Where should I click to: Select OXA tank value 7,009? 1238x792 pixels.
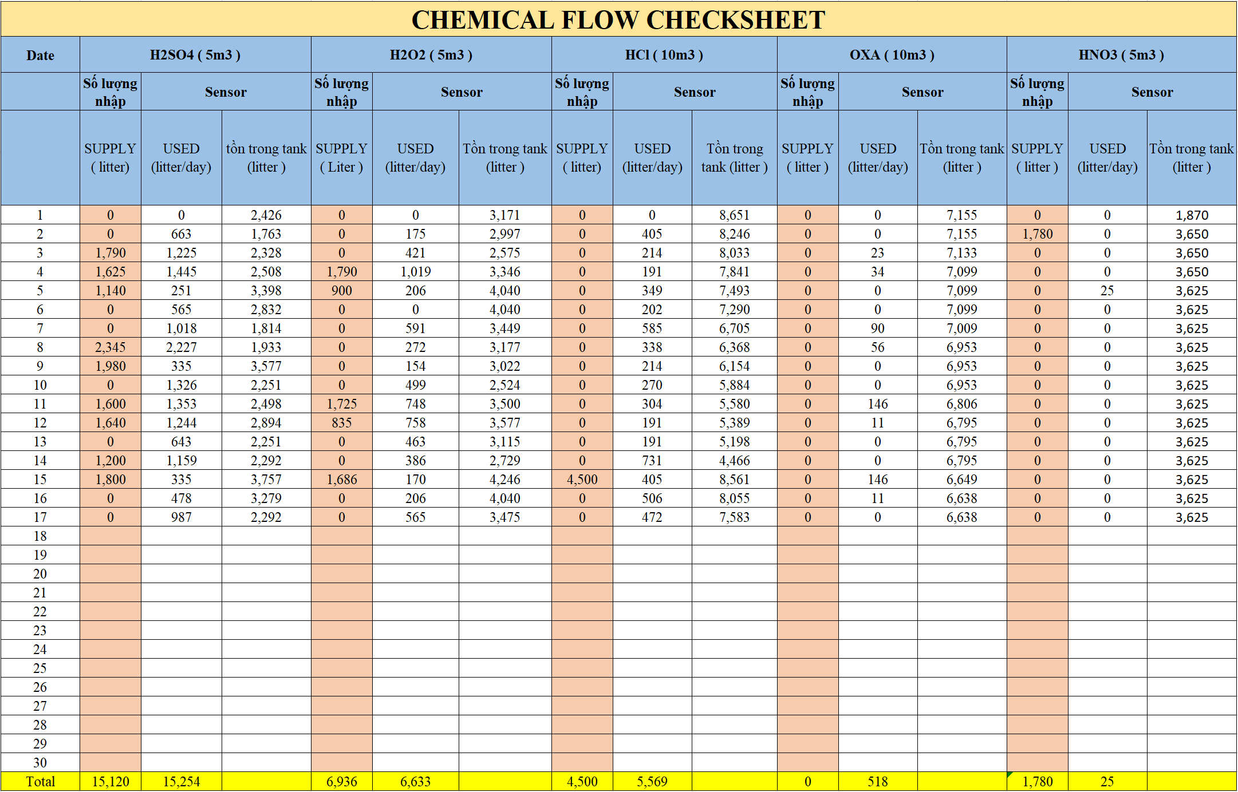pos(962,328)
